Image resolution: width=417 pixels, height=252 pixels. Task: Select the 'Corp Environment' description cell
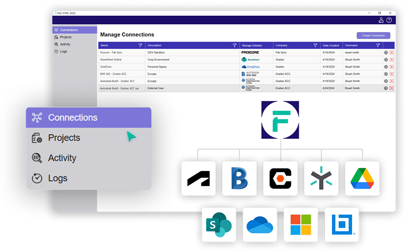tap(192, 60)
